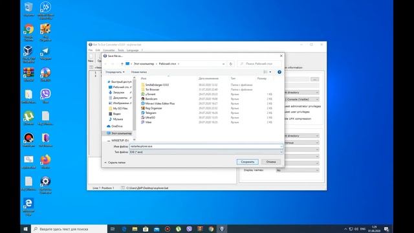
Task: Open Microsoft Store from the taskbar
Action: [x=146, y=228]
